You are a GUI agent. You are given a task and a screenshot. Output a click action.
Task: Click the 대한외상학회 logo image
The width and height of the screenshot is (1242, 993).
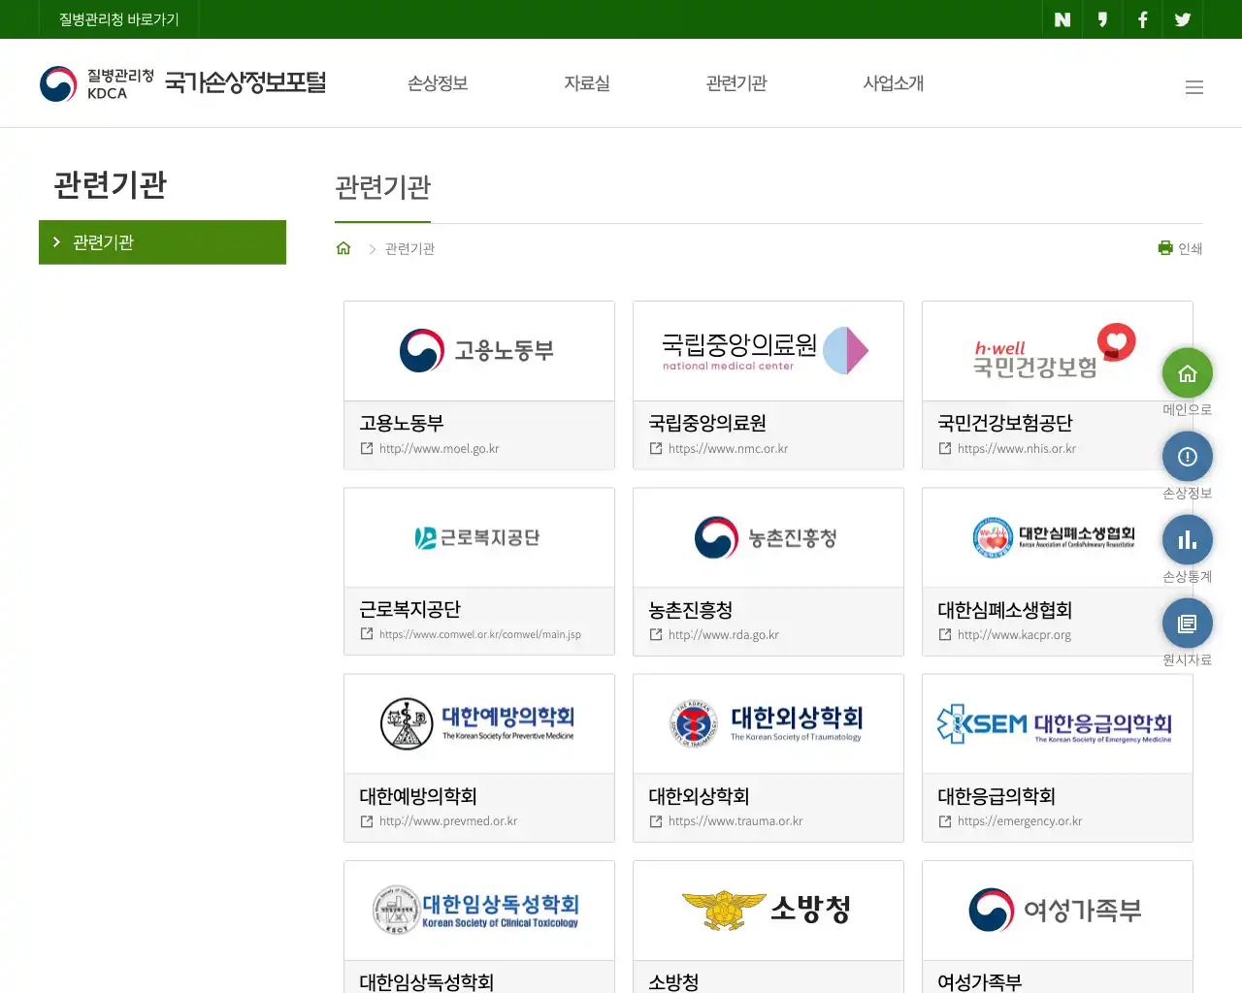pos(766,723)
